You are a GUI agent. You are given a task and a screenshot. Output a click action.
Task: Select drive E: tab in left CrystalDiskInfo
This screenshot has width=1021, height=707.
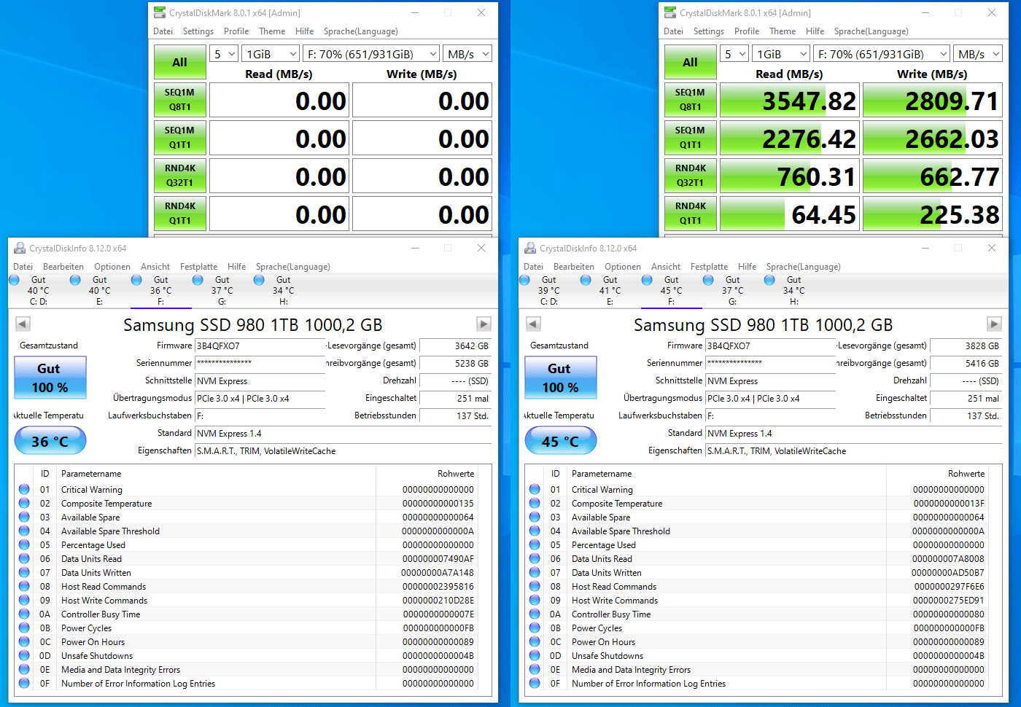click(x=99, y=290)
